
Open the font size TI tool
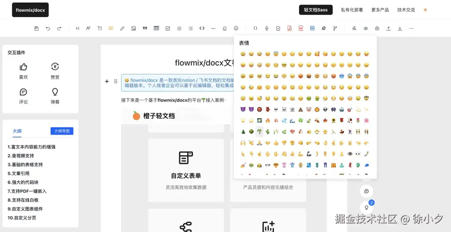[99, 28]
